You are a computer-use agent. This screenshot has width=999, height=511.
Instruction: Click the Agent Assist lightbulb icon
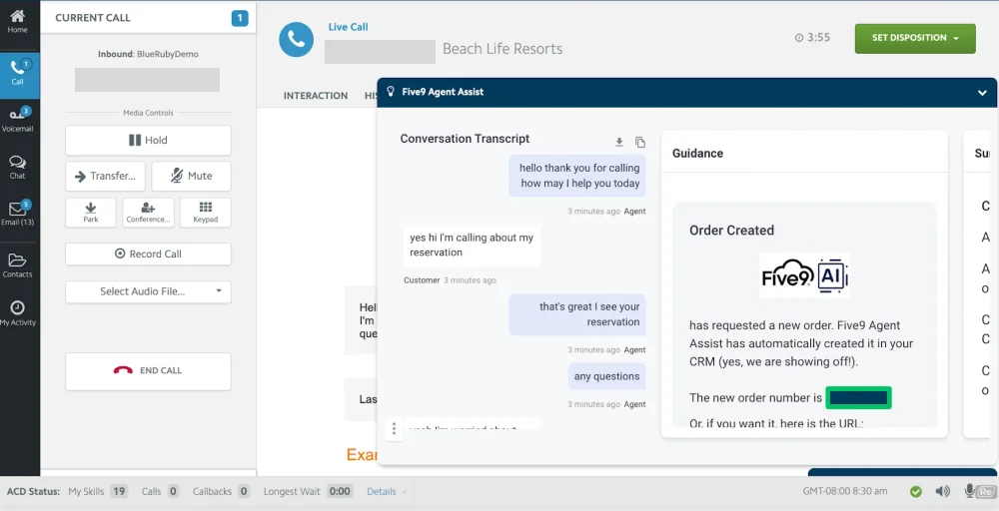coord(391,92)
